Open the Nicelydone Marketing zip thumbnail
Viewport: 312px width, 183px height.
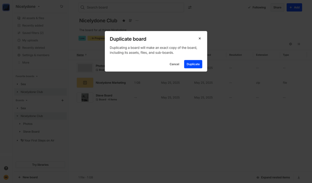click(85, 83)
